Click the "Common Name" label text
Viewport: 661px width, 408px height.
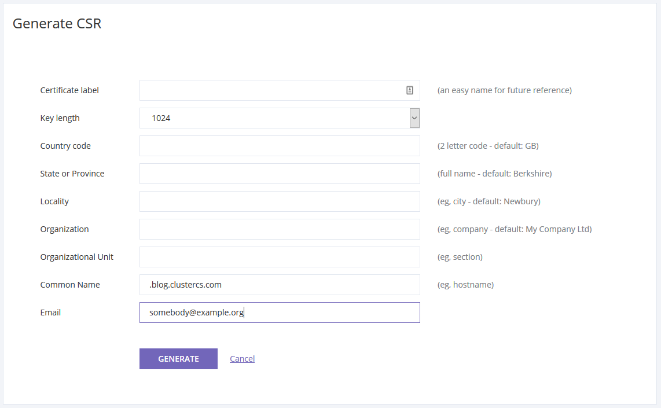pos(70,285)
